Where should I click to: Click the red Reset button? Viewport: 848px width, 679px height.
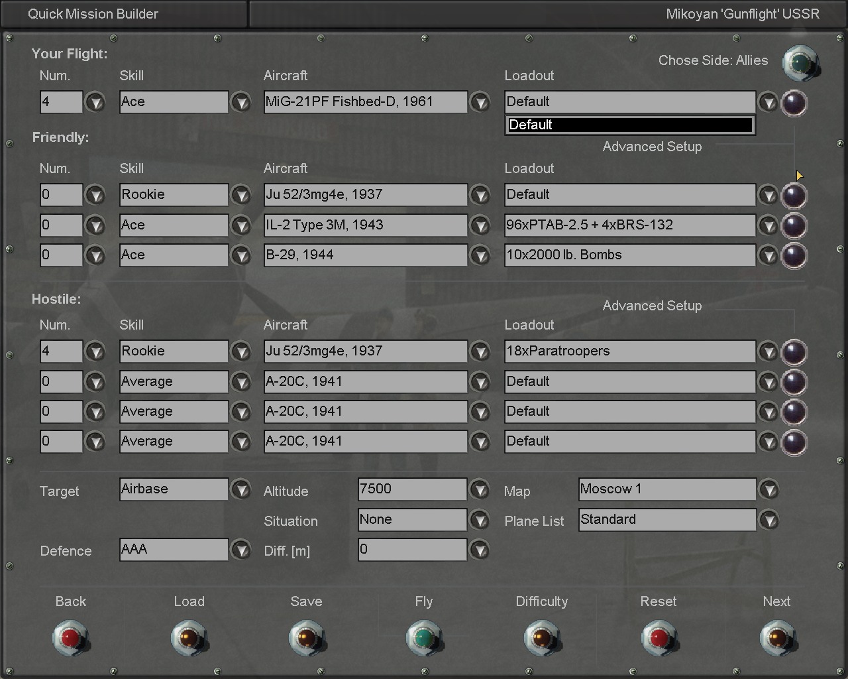659,638
